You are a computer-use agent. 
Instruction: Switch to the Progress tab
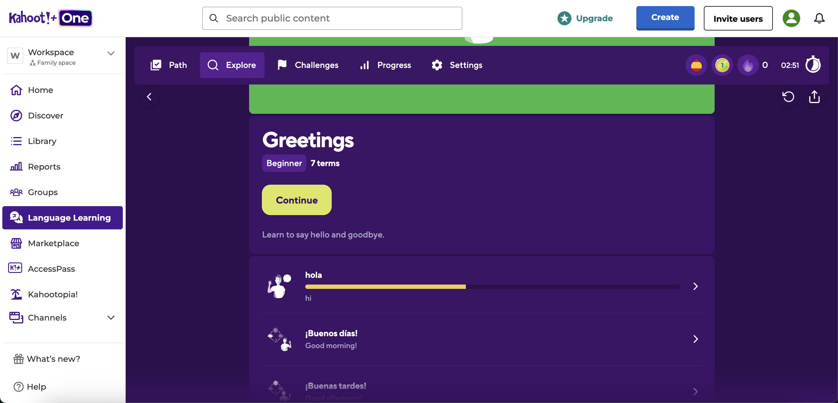point(386,65)
